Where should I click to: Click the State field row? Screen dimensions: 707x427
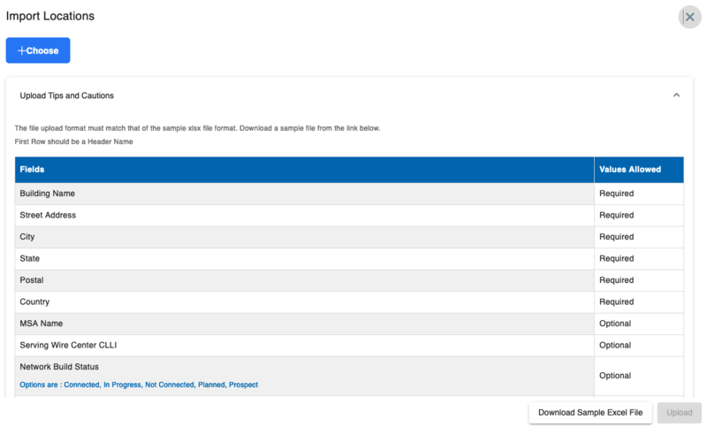[x=30, y=258]
